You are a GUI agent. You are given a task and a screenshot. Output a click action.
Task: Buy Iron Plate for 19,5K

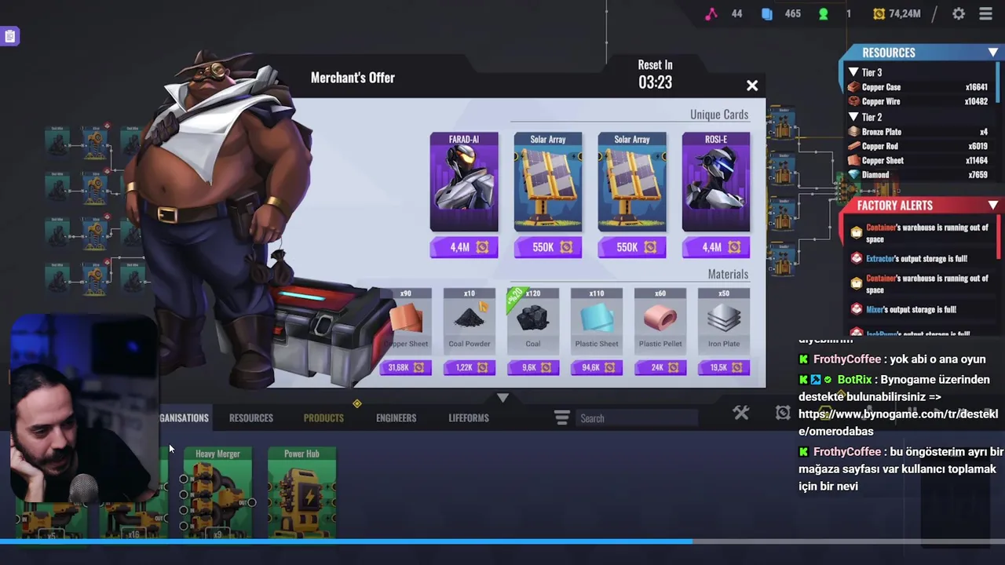click(x=724, y=367)
